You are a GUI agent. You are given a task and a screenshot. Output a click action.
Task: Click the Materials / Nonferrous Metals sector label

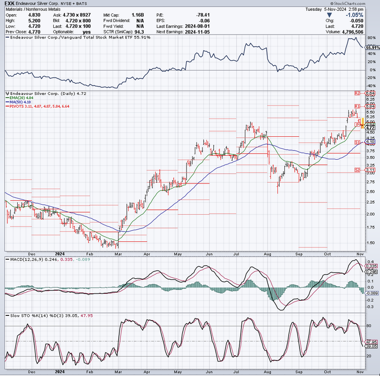(x=33, y=9)
